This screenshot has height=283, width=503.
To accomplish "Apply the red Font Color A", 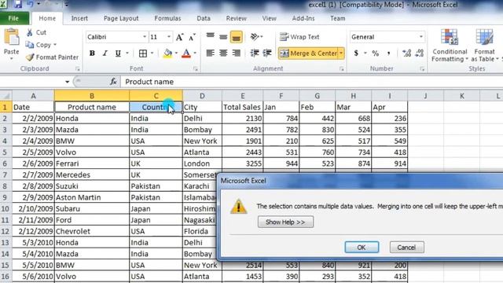I will [186, 53].
